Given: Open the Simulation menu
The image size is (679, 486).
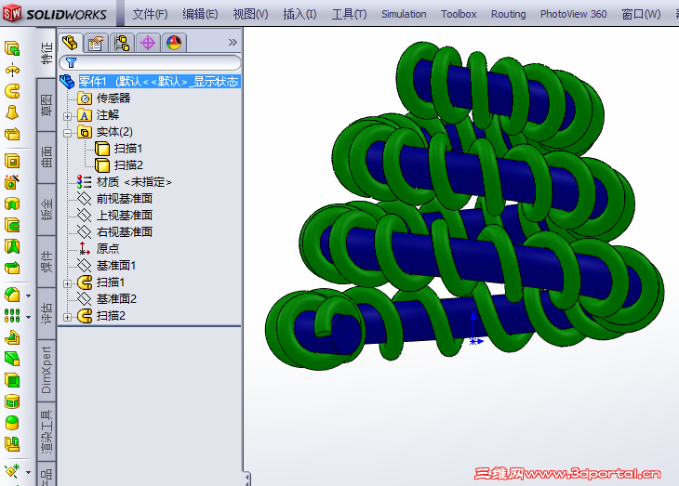Looking at the screenshot, I should click(404, 14).
